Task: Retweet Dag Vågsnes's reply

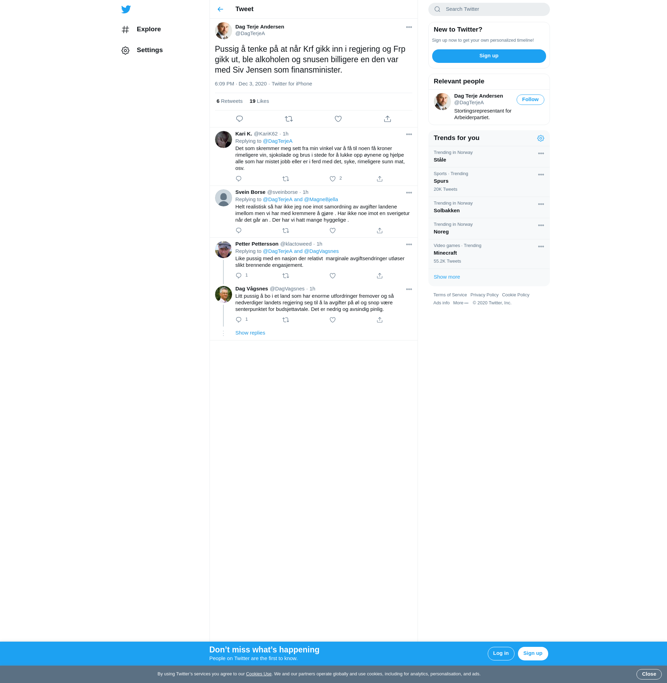Action: (286, 320)
